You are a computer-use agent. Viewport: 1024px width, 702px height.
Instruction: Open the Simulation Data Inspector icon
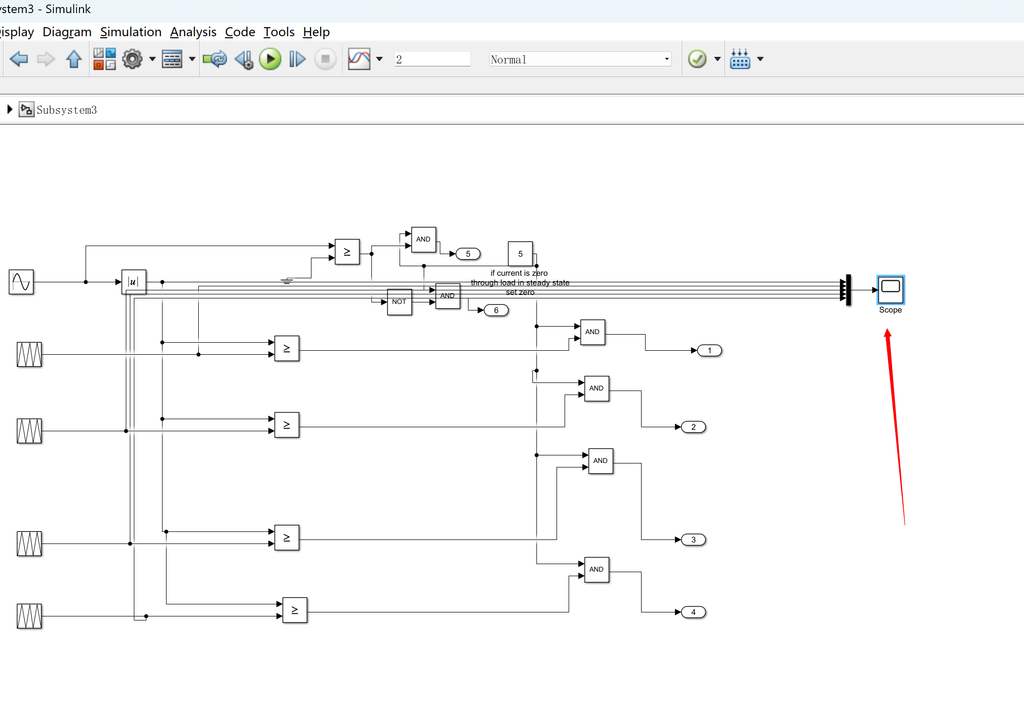(x=359, y=59)
